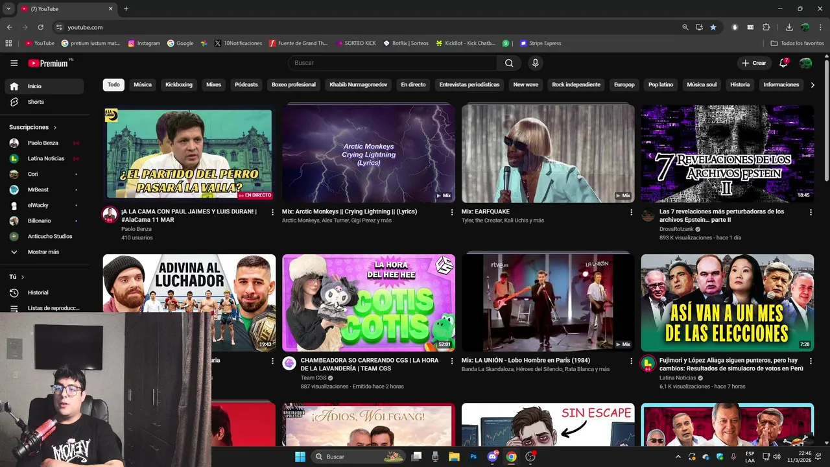This screenshot has height=467, width=830.
Task: Open more options for Fujimori video
Action: click(x=811, y=361)
